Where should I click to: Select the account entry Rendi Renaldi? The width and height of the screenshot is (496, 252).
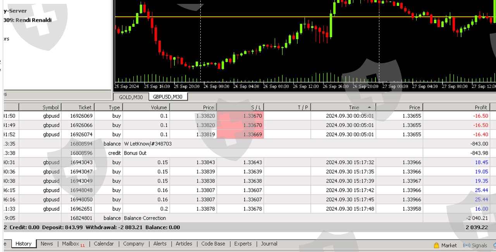tap(33, 20)
